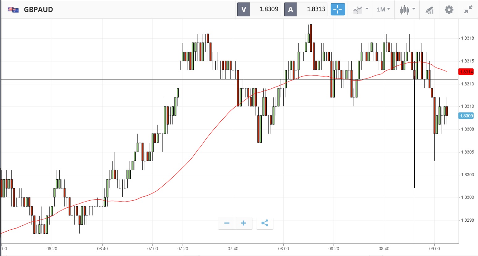The width and height of the screenshot is (478, 256).
Task: Open the indicators dropdown
Action: [x=361, y=10]
